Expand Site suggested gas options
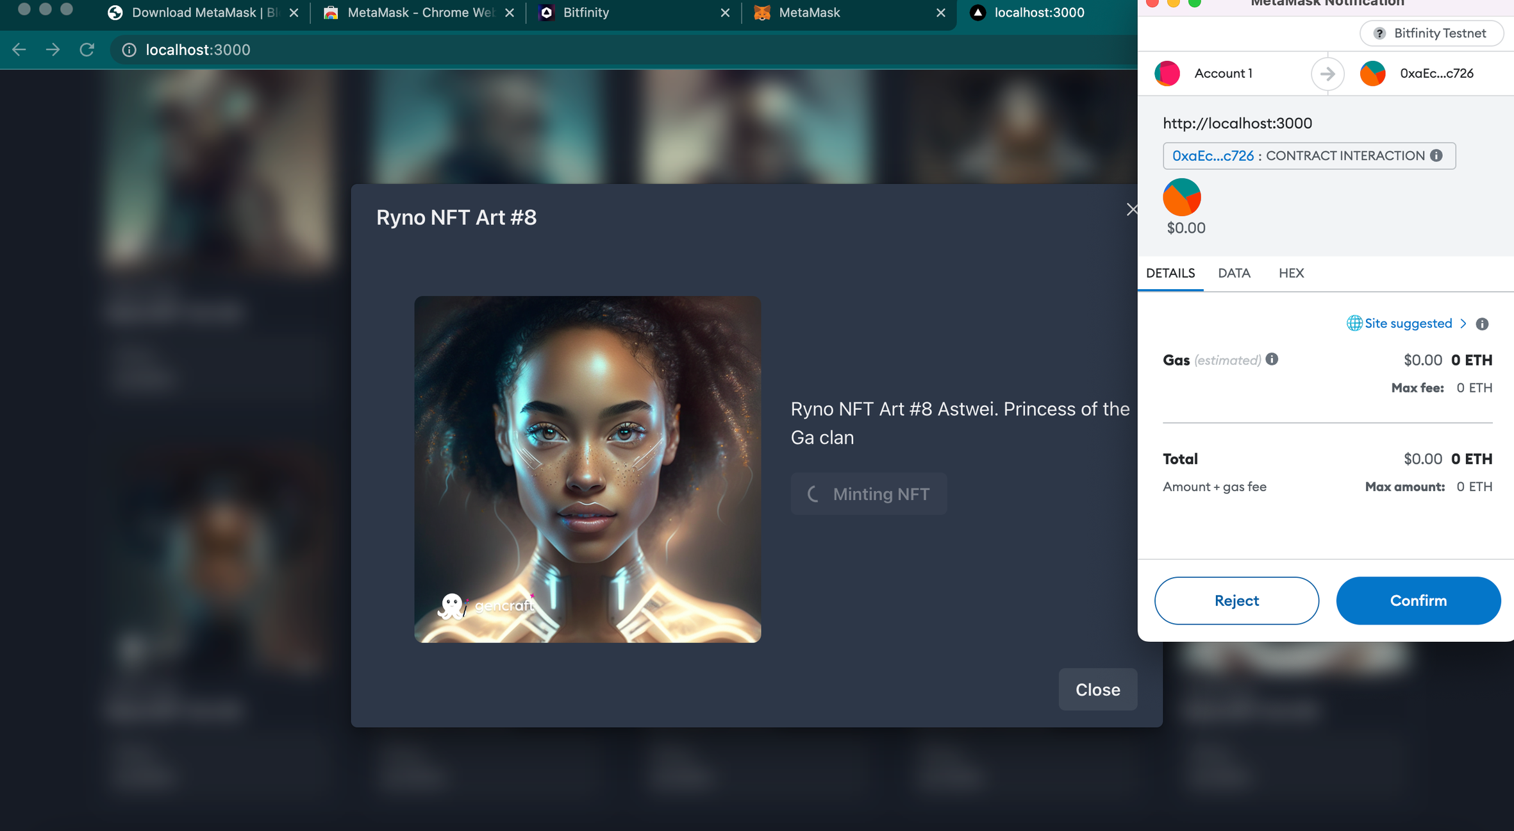The width and height of the screenshot is (1514, 831). point(1408,324)
